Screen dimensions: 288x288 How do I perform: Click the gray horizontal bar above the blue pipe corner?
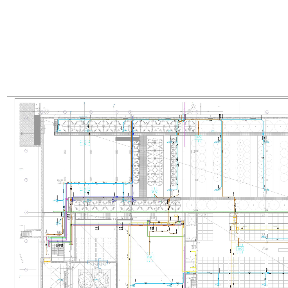click(127, 139)
